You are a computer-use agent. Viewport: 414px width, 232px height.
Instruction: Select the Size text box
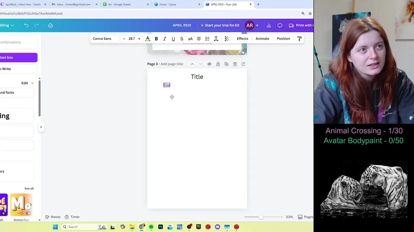tap(167, 85)
